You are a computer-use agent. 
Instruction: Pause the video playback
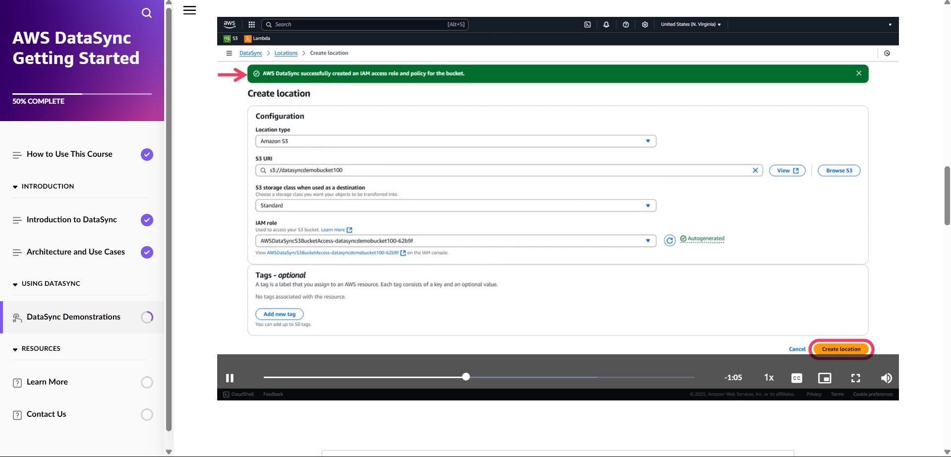(x=230, y=378)
